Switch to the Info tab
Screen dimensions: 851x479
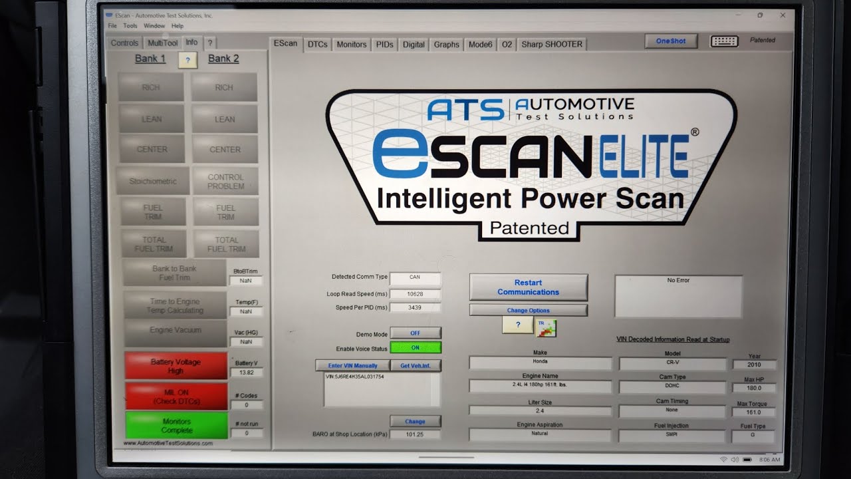click(191, 43)
